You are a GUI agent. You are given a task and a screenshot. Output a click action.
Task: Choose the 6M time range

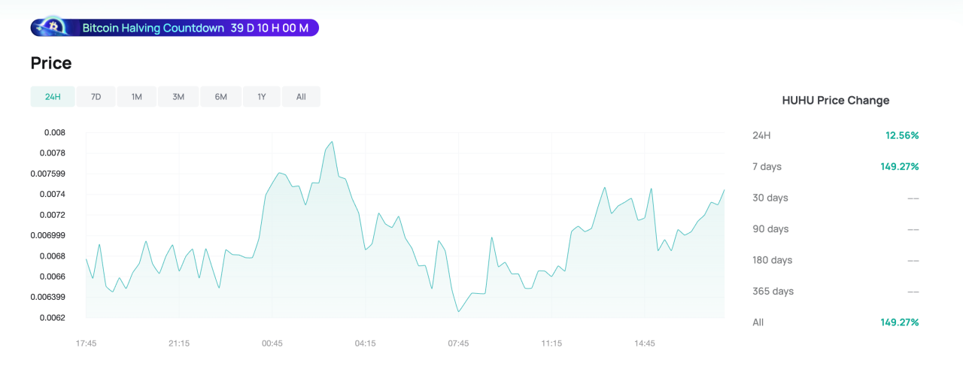(221, 97)
